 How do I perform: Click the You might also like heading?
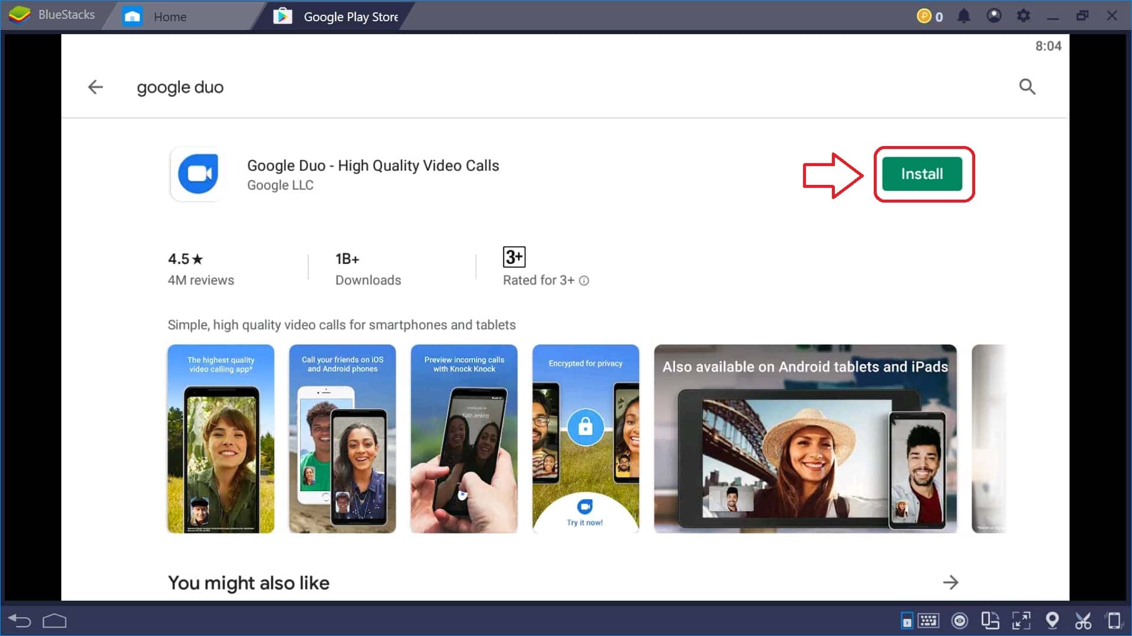(249, 583)
